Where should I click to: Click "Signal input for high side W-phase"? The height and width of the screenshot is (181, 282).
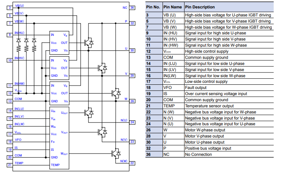pos(216,45)
